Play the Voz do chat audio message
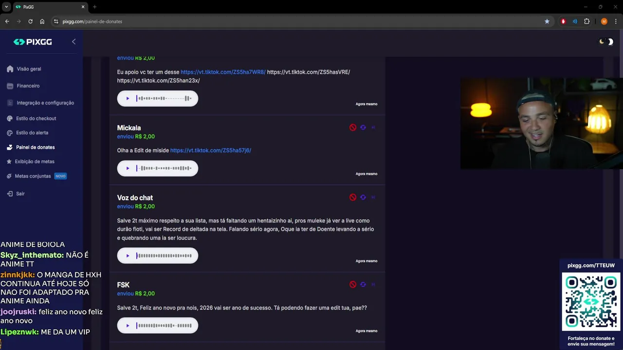623x350 pixels. 128,256
